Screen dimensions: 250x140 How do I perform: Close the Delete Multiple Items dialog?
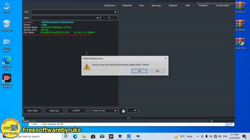pyautogui.click(x=166, y=58)
